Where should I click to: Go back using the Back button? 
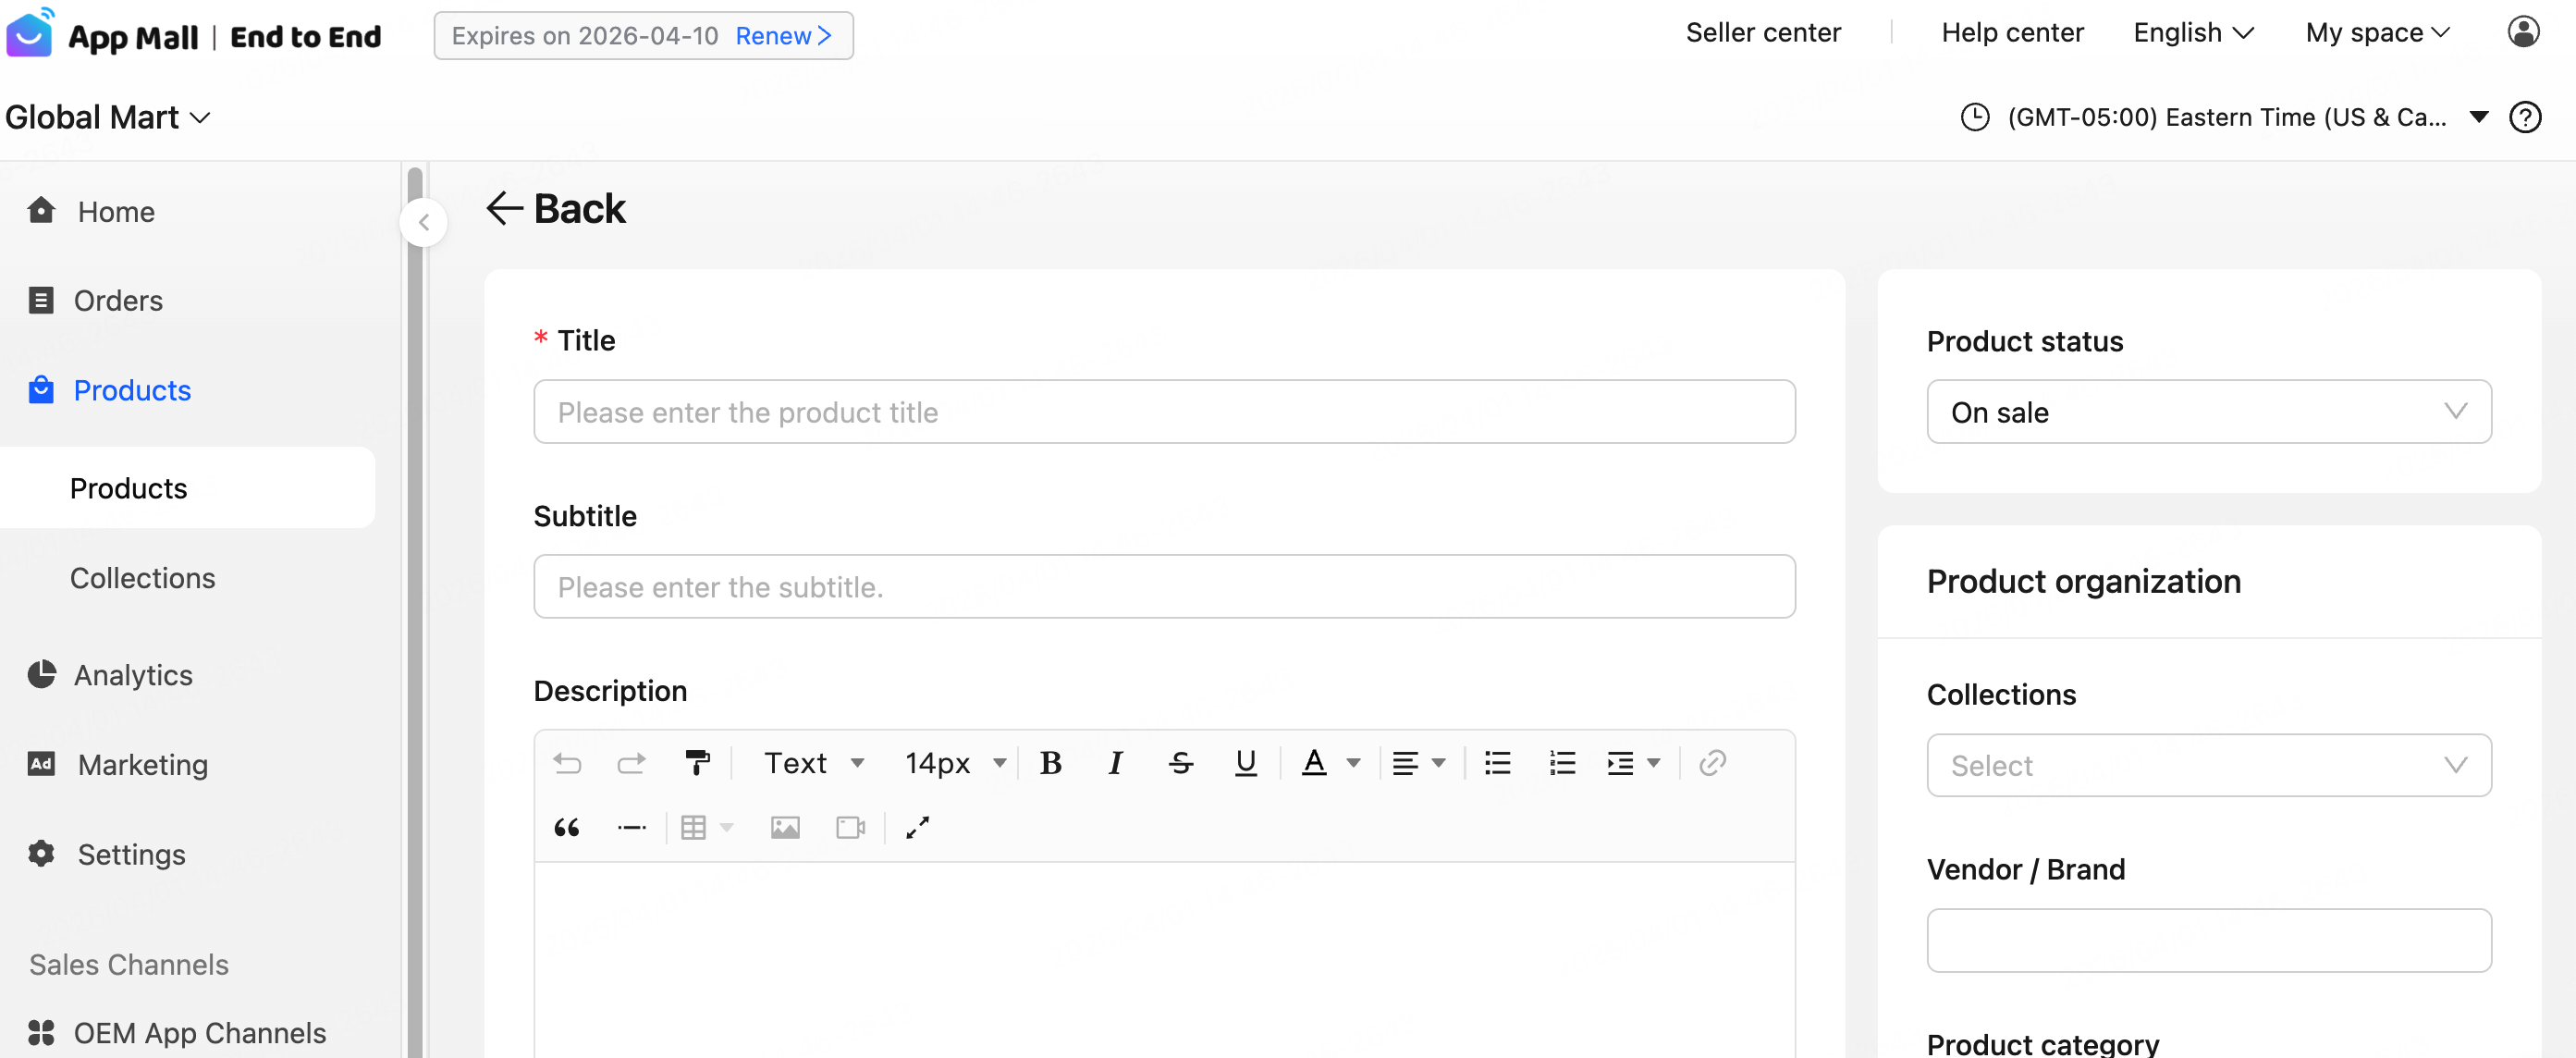556,209
